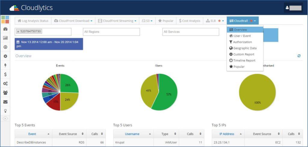This screenshot has height=147, width=308.
Task: Click the envelope mail sidebar icon
Action: (x=5, y=102)
